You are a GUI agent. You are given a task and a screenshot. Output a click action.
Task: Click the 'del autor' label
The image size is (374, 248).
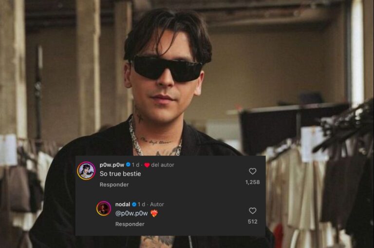(163, 165)
